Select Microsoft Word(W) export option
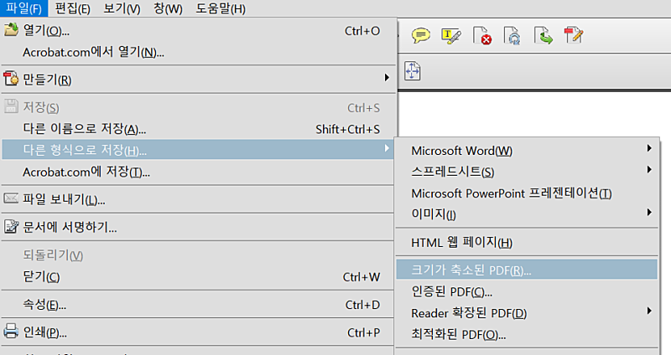This screenshot has width=671, height=355. pyautogui.click(x=527, y=151)
